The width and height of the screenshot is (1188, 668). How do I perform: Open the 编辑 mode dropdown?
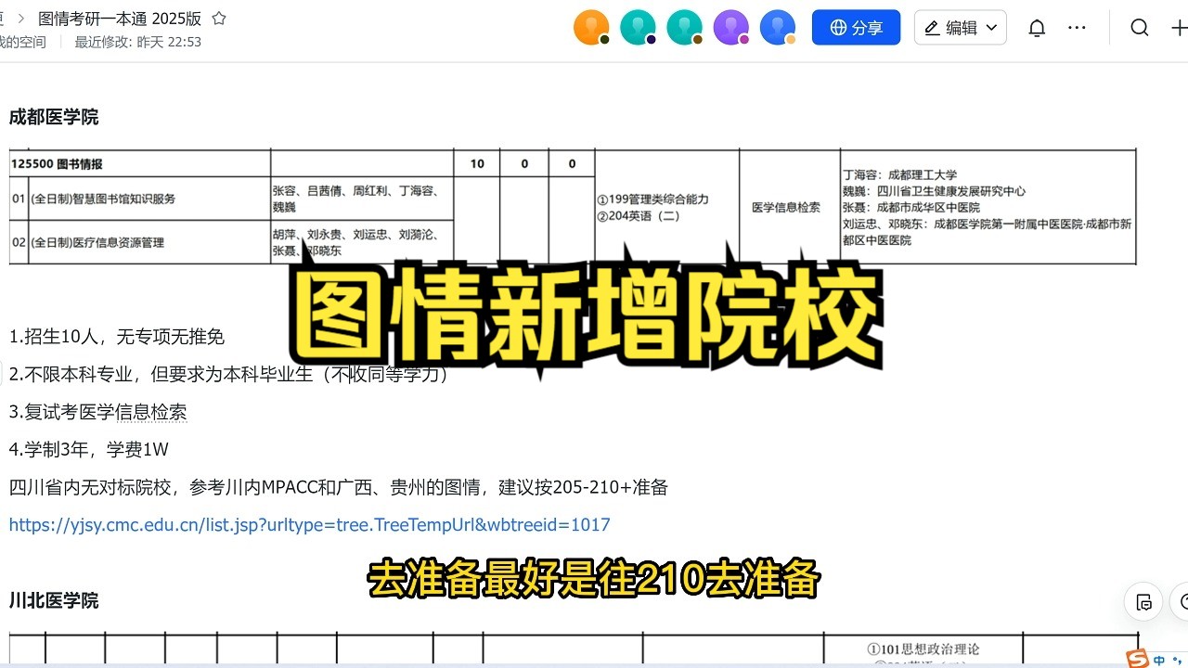(x=961, y=28)
